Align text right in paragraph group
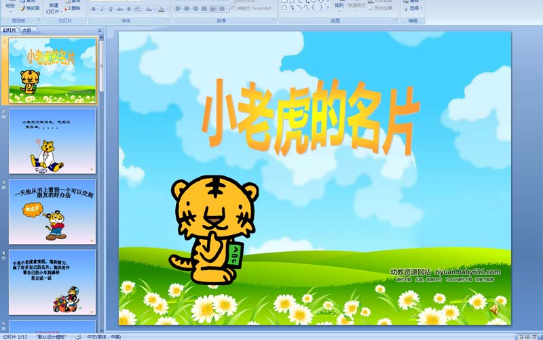Image resolution: width=543 pixels, height=340 pixels. tap(195, 8)
